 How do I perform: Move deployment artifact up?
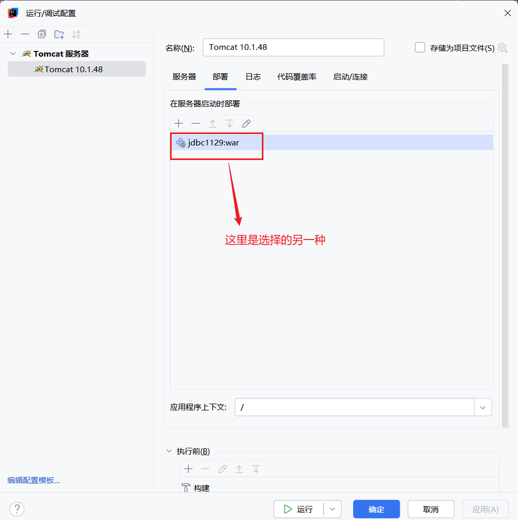coord(213,124)
